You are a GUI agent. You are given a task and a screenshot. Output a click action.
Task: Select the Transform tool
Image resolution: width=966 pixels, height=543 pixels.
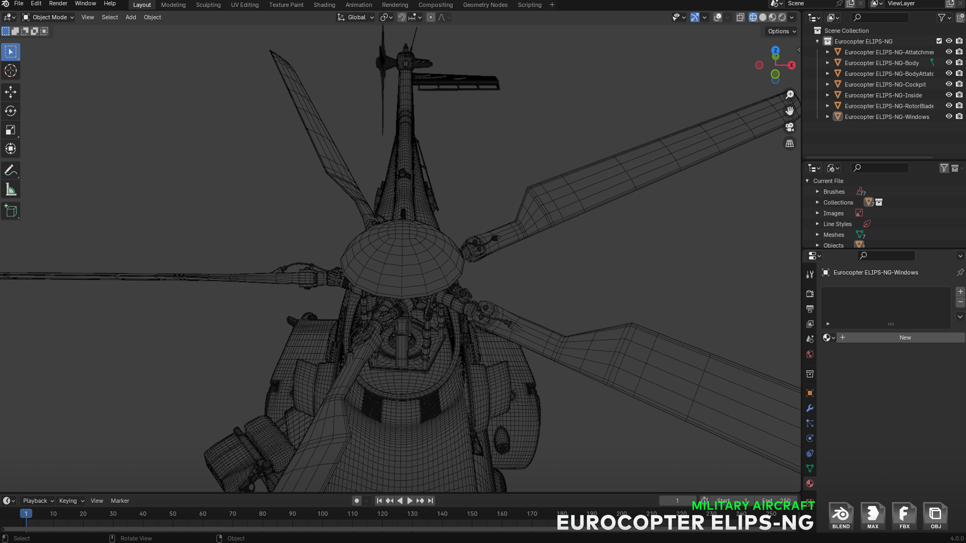(x=11, y=149)
